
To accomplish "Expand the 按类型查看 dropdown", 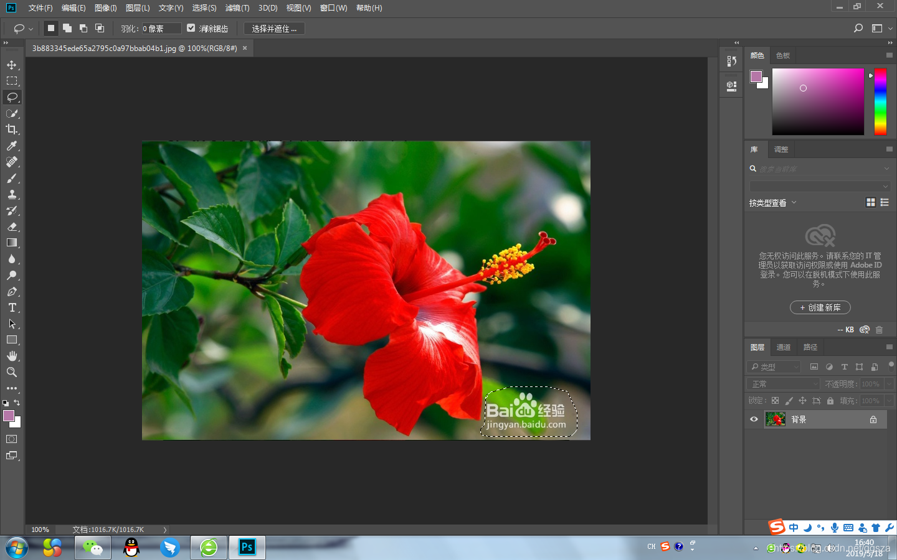I will [772, 203].
